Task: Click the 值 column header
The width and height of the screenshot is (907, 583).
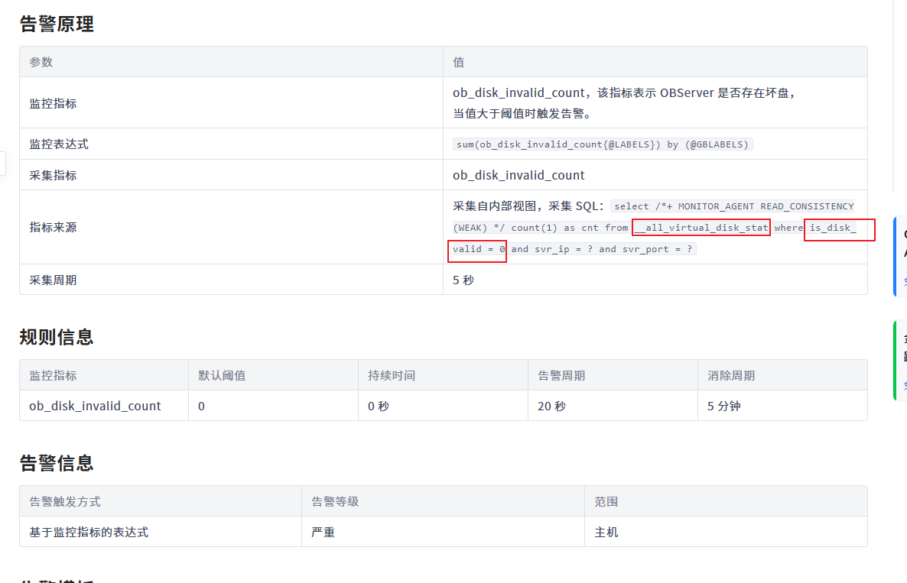Action: tap(459, 62)
